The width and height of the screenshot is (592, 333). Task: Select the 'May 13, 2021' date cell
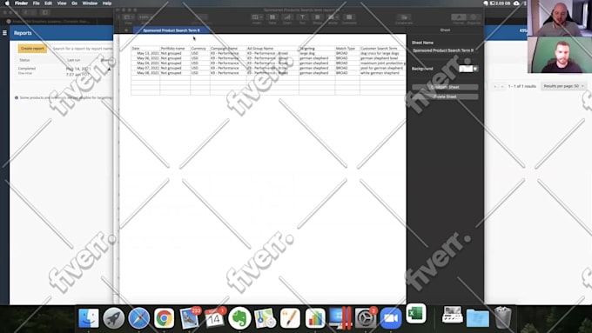(x=145, y=54)
